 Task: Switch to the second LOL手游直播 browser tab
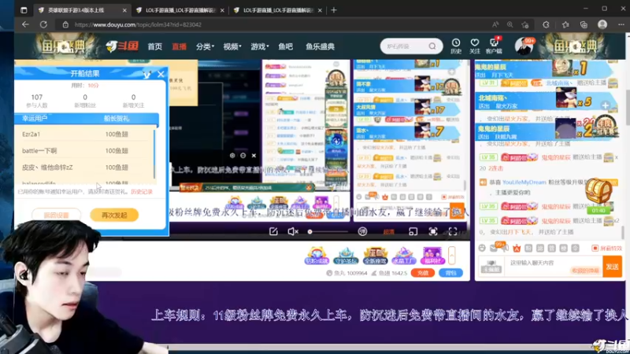pos(180,10)
